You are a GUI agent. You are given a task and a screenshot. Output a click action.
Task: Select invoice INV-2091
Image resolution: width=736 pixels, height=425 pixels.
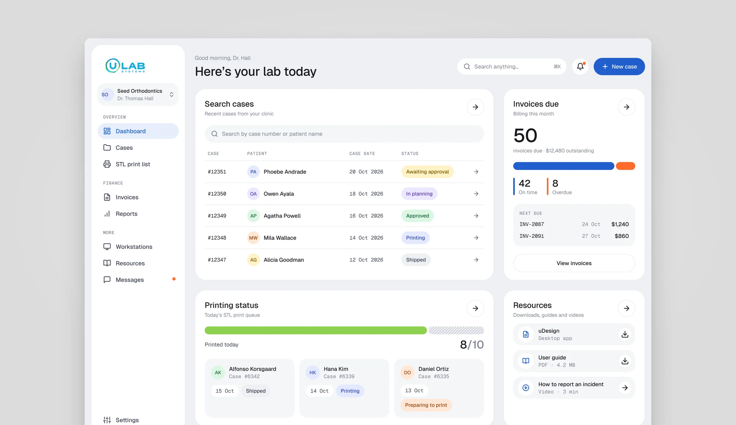tap(574, 236)
